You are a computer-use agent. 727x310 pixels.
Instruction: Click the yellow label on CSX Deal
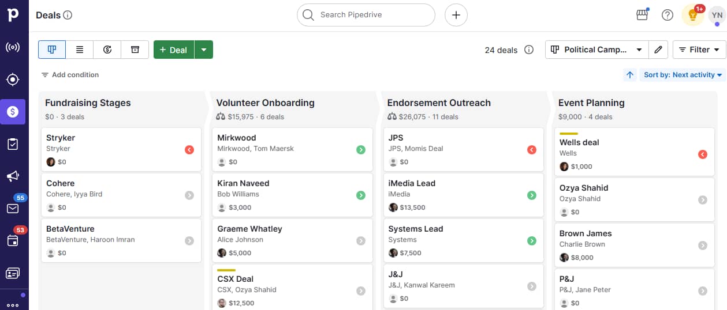[226, 270]
